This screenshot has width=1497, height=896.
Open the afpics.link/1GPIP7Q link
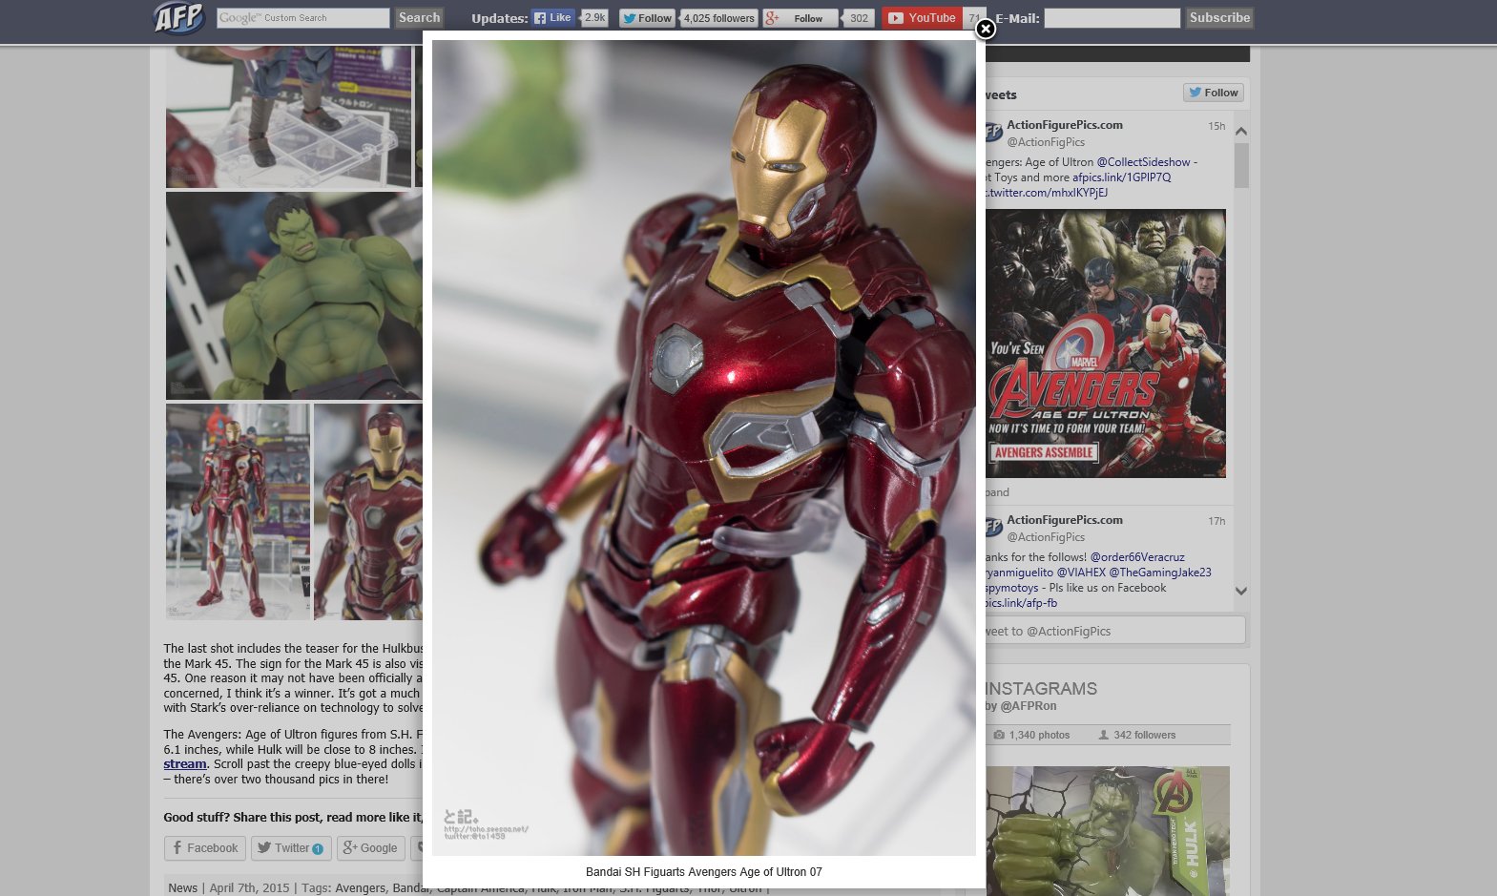(1121, 177)
